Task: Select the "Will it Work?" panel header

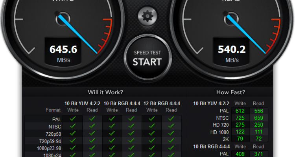Action: tap(105, 92)
